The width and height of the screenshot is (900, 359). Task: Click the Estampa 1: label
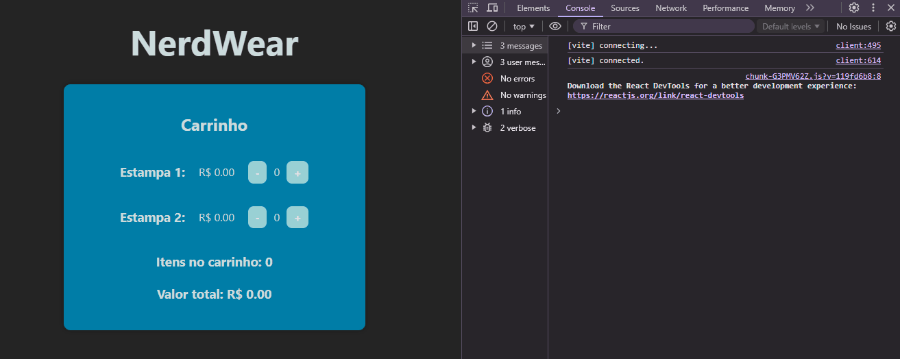click(153, 173)
